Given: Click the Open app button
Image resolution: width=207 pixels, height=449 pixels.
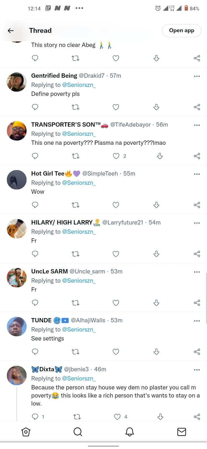Looking at the screenshot, I should coord(182,31).
